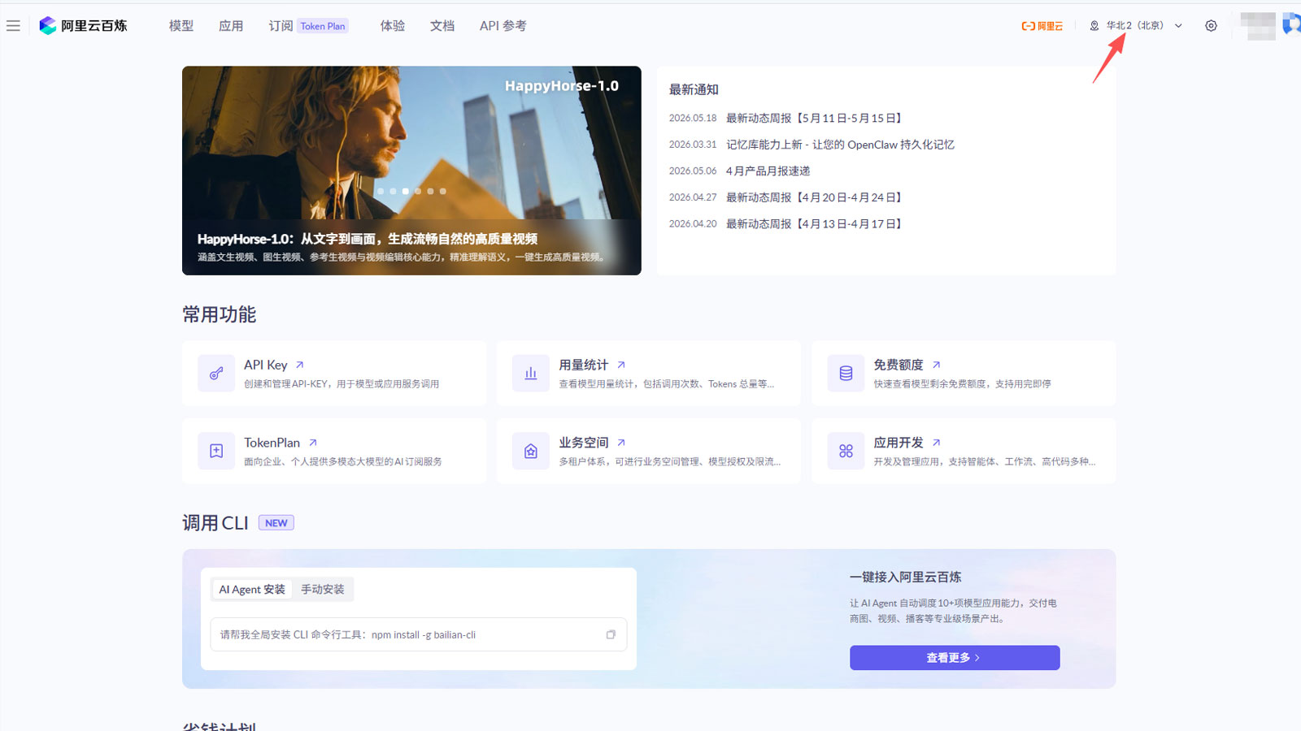1301x731 pixels.
Task: Go to 阿里云 home link
Action: [1042, 26]
